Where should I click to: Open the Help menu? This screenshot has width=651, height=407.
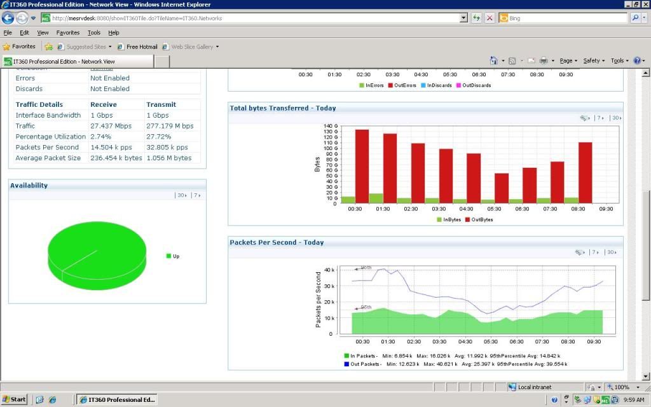(114, 32)
